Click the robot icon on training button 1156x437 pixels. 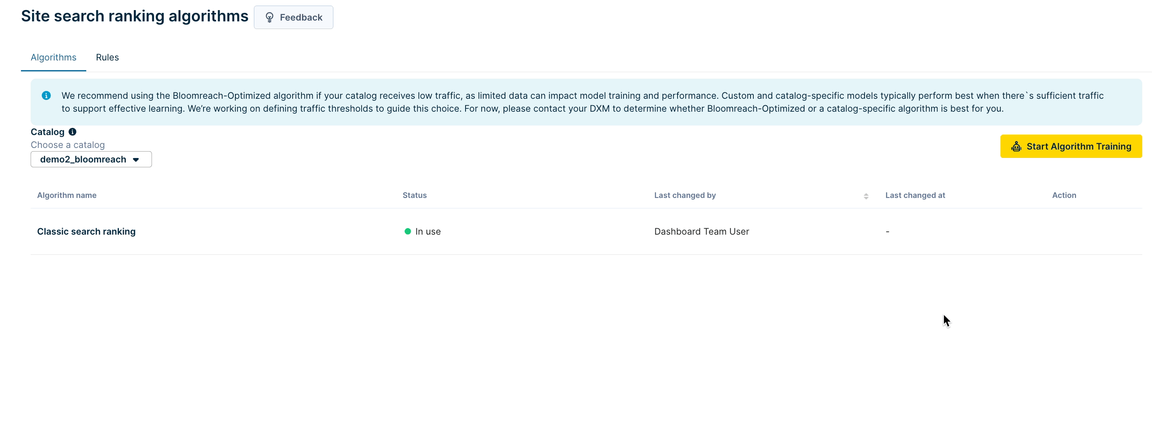(1017, 146)
